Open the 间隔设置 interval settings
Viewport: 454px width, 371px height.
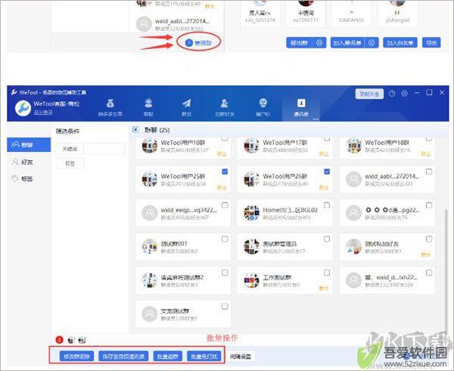(241, 357)
